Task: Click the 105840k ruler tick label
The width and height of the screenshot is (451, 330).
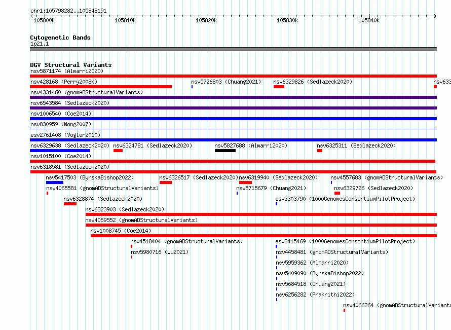Action: (x=369, y=20)
